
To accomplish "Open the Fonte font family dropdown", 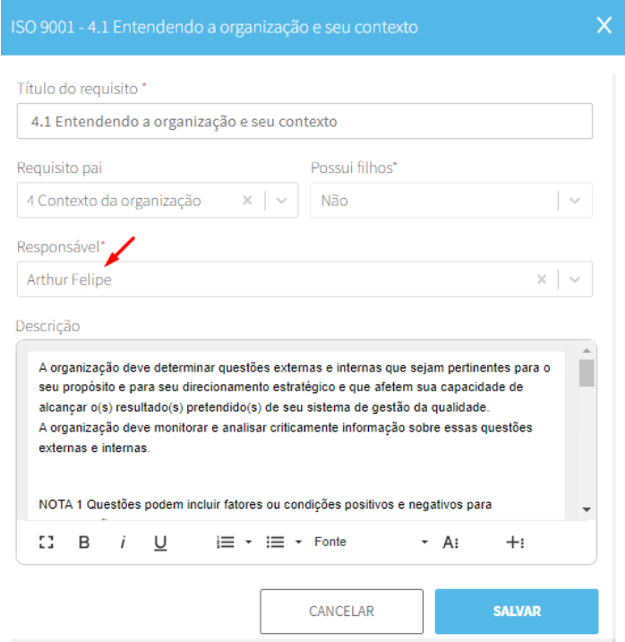I will (x=371, y=542).
